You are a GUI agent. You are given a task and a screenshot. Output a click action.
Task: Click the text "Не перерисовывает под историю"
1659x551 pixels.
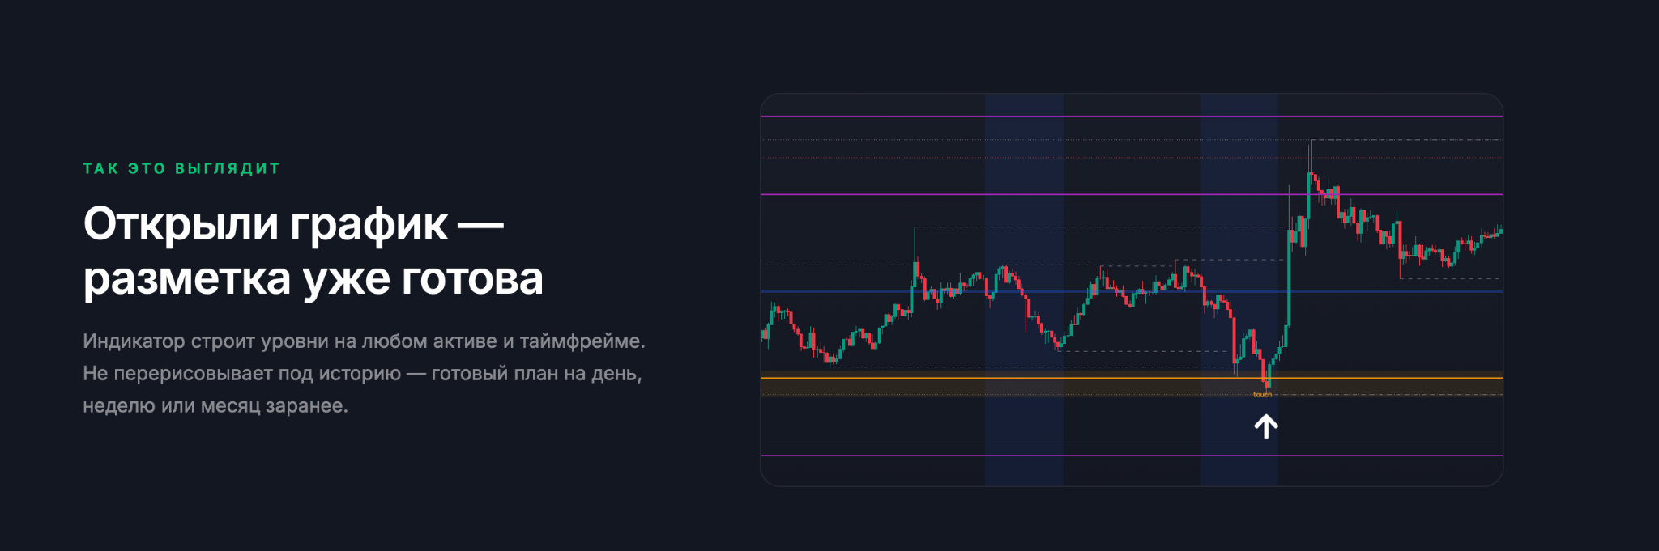pyautogui.click(x=241, y=373)
